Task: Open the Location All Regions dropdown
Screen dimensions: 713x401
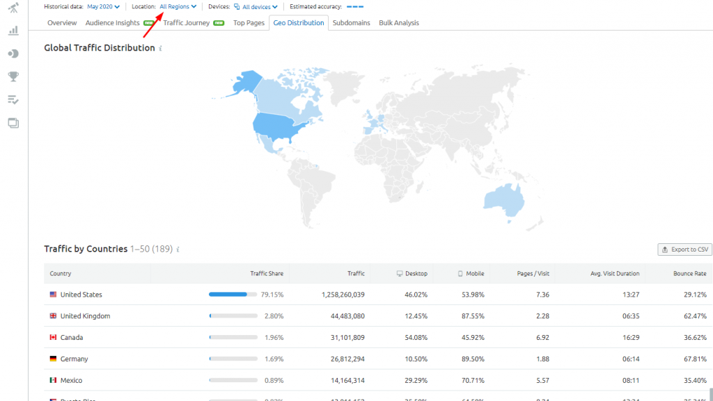Action: (178, 7)
